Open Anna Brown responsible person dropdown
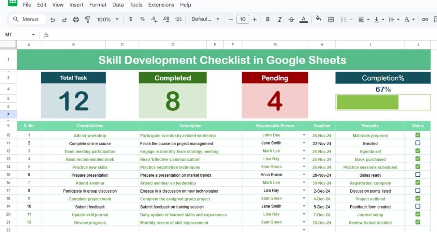Image resolution: width=437 pixels, height=232 pixels. tap(304, 175)
